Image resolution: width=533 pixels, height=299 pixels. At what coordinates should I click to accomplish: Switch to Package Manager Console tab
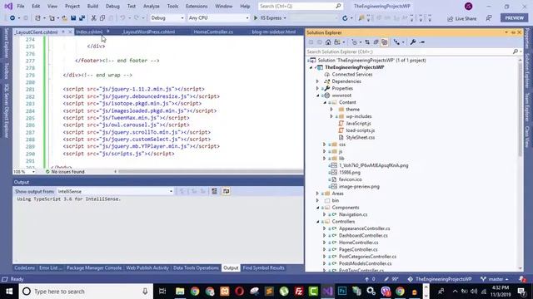click(94, 267)
